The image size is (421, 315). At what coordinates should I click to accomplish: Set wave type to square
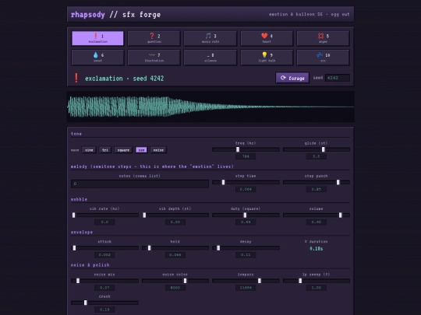coord(123,150)
